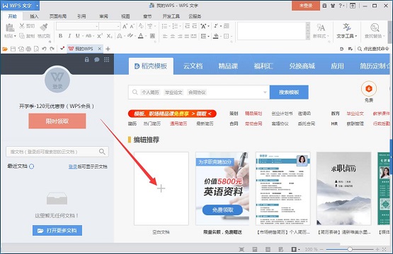
Task: Center align text
Action: coord(173,36)
